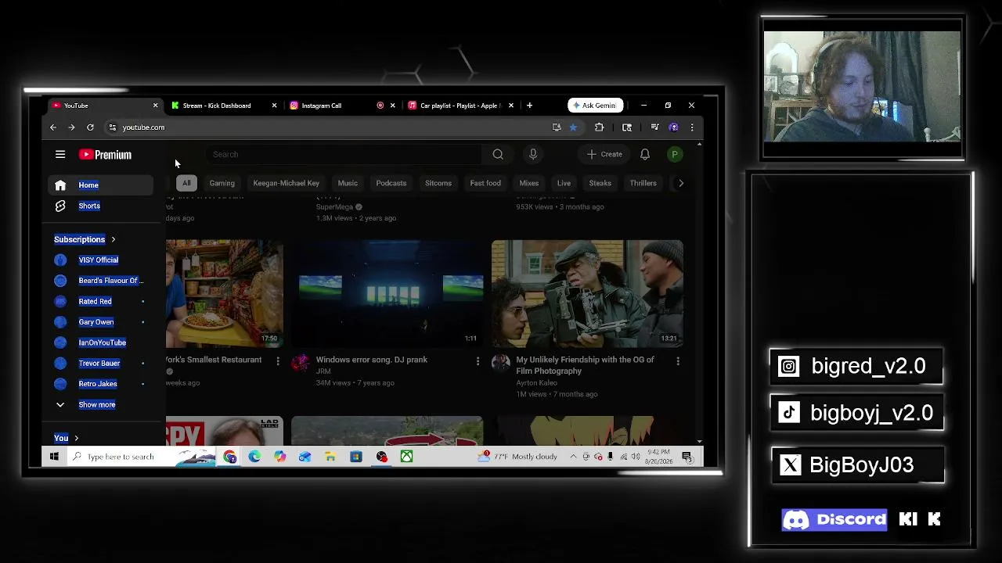This screenshot has width=1002, height=563.
Task: Open Instagram link in the stream overlay
Action: point(856,366)
